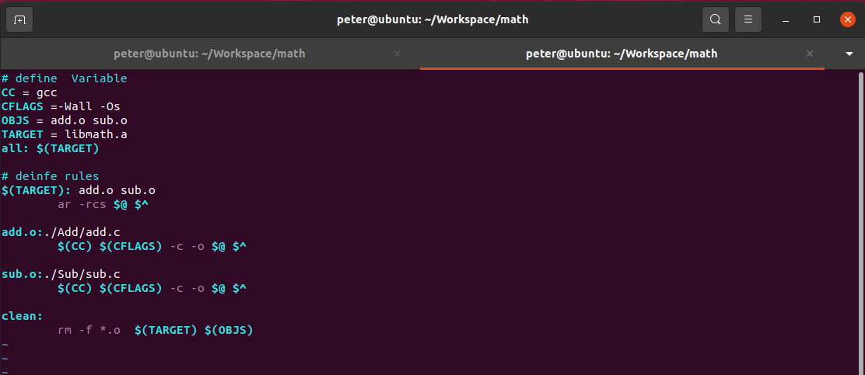
Task: Click the vertical scrollbar on the right edge
Action: point(860,217)
